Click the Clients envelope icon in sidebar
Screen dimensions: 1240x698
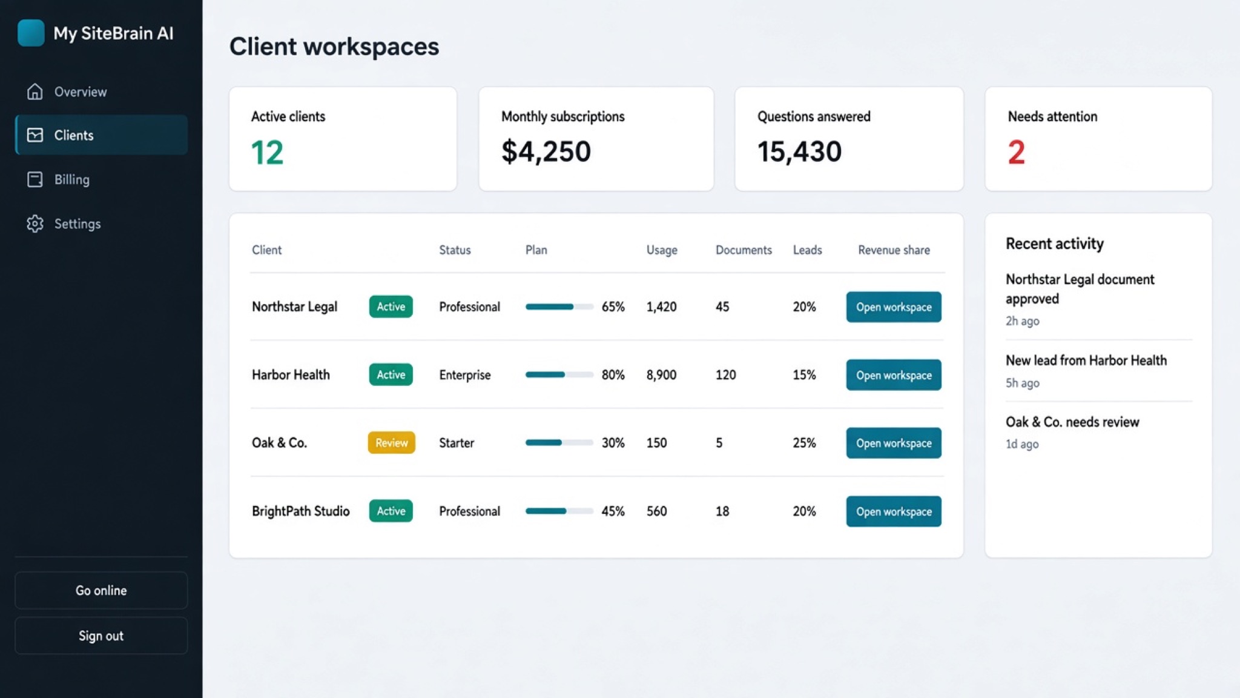(35, 135)
